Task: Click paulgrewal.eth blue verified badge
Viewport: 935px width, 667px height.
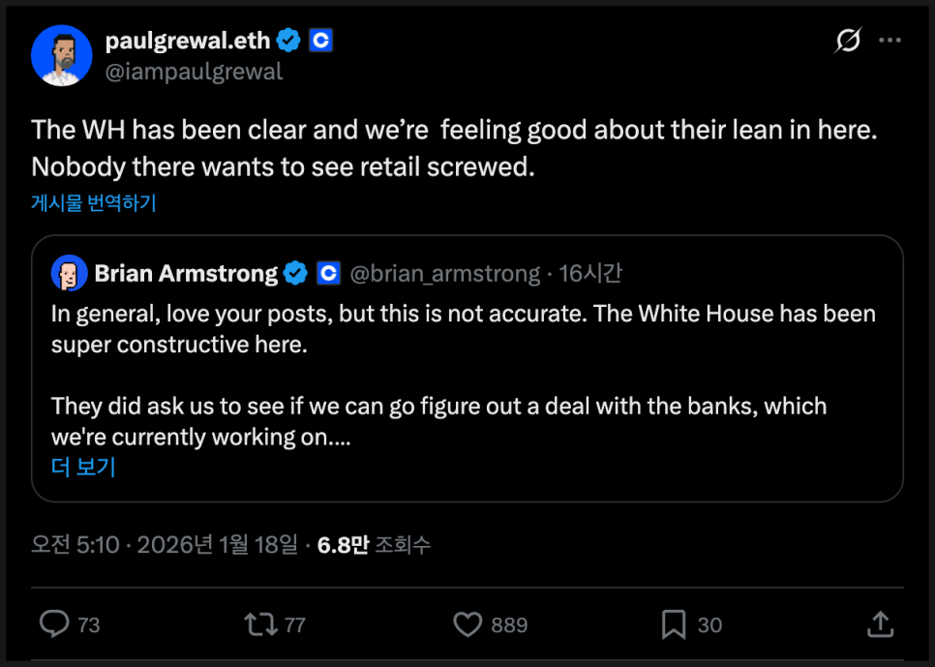Action: coord(288,41)
